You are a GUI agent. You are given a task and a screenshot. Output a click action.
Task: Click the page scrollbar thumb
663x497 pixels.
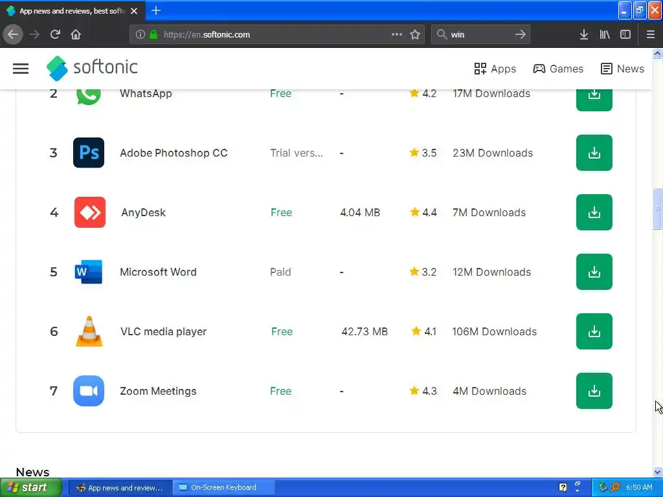point(658,209)
